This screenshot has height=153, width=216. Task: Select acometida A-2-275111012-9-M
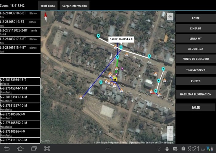tap(20, 140)
